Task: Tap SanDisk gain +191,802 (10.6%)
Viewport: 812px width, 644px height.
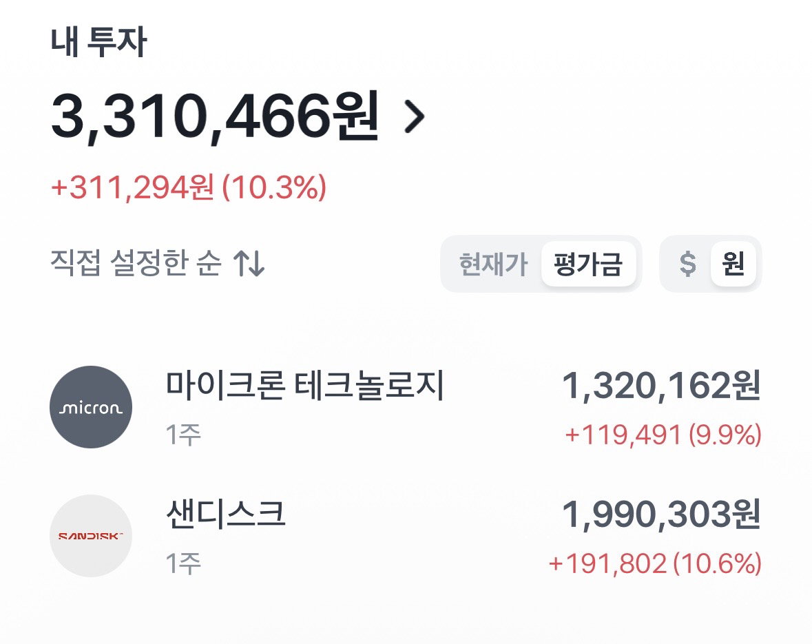Action: pyautogui.click(x=655, y=563)
